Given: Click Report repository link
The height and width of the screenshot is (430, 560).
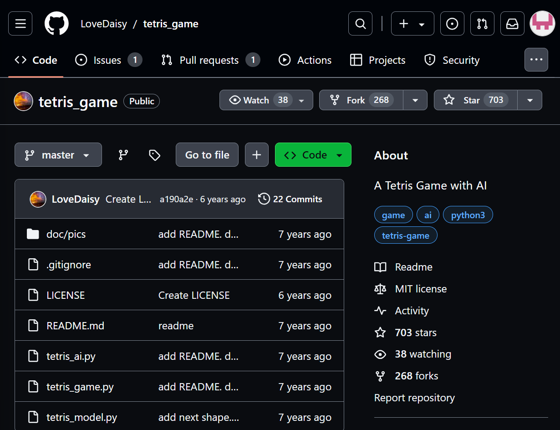Looking at the screenshot, I should pos(414,398).
